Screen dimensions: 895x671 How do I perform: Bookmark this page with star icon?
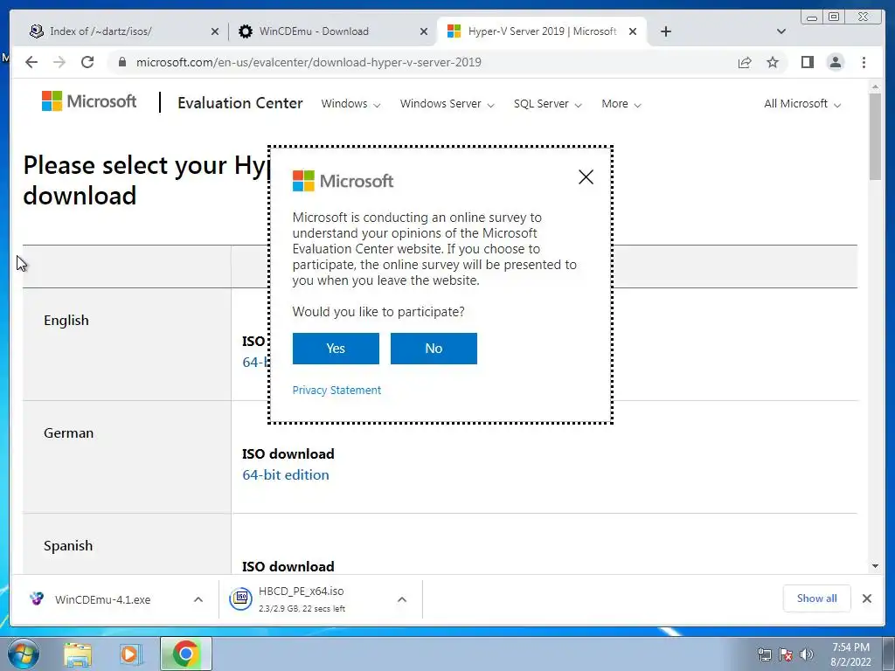(x=773, y=62)
